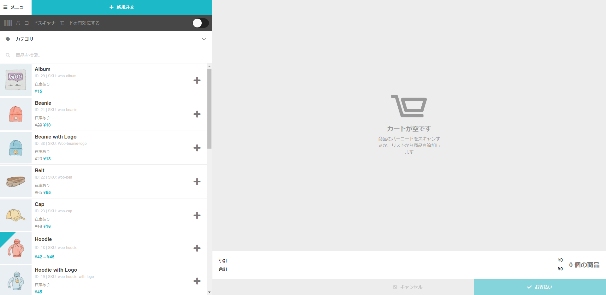Add Belt to cart with plus icon
This screenshot has height=295, width=606.
197,182
